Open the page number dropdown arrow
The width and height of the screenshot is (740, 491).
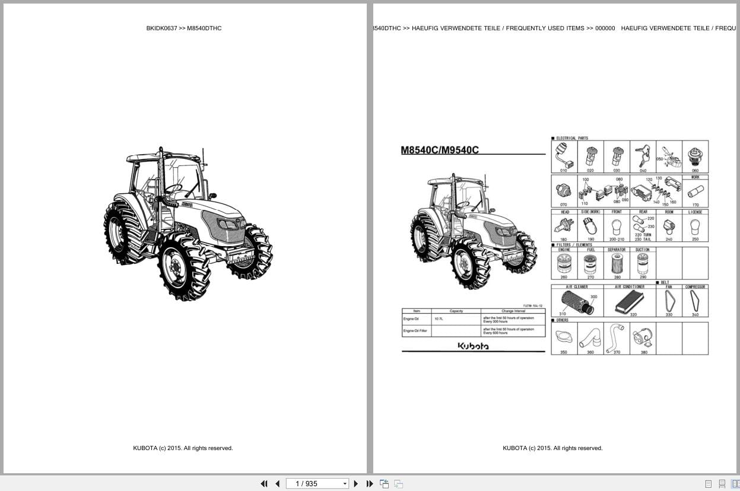point(345,484)
